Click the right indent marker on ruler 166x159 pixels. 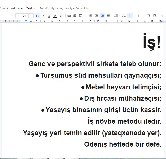(x=162, y=22)
